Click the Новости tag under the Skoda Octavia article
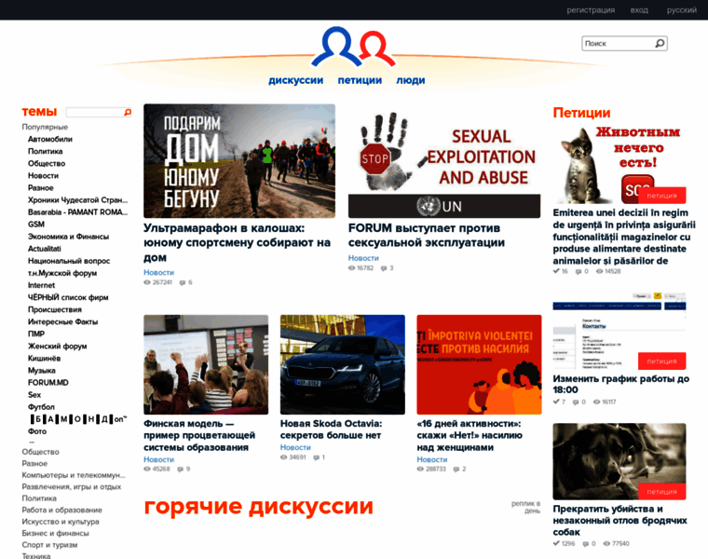The height and width of the screenshot is (559, 708). point(295,447)
